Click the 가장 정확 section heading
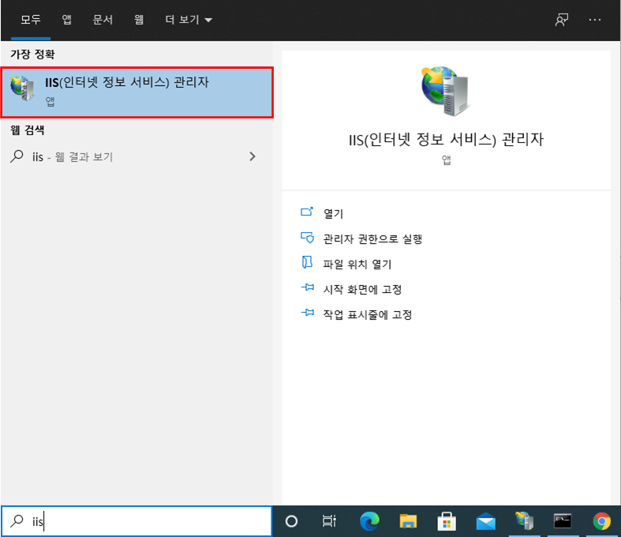The height and width of the screenshot is (537, 621). coord(32,54)
